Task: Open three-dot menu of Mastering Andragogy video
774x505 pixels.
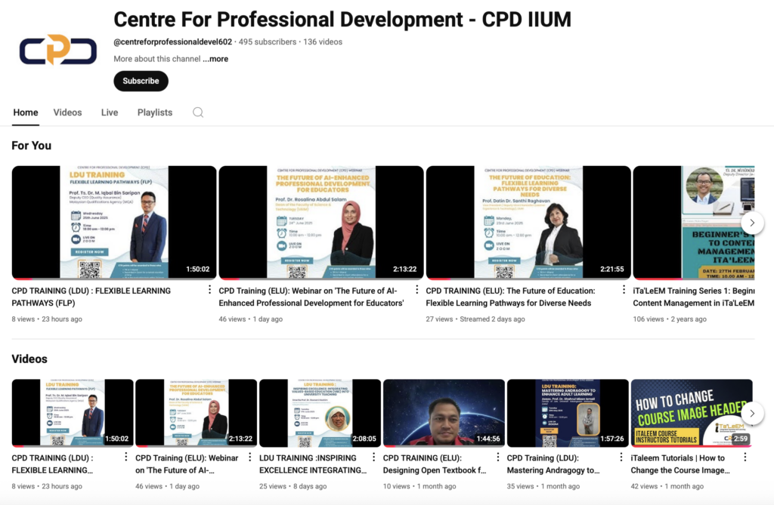Action: 621,457
